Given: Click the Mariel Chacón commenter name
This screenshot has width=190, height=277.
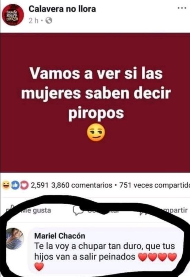Looking at the screenshot, I should pos(60,236).
